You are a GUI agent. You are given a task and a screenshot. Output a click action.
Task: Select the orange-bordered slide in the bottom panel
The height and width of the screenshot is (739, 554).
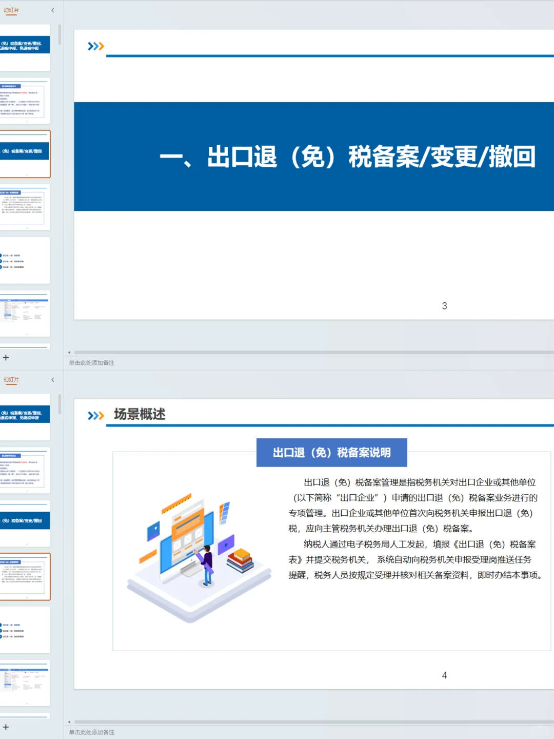click(25, 576)
